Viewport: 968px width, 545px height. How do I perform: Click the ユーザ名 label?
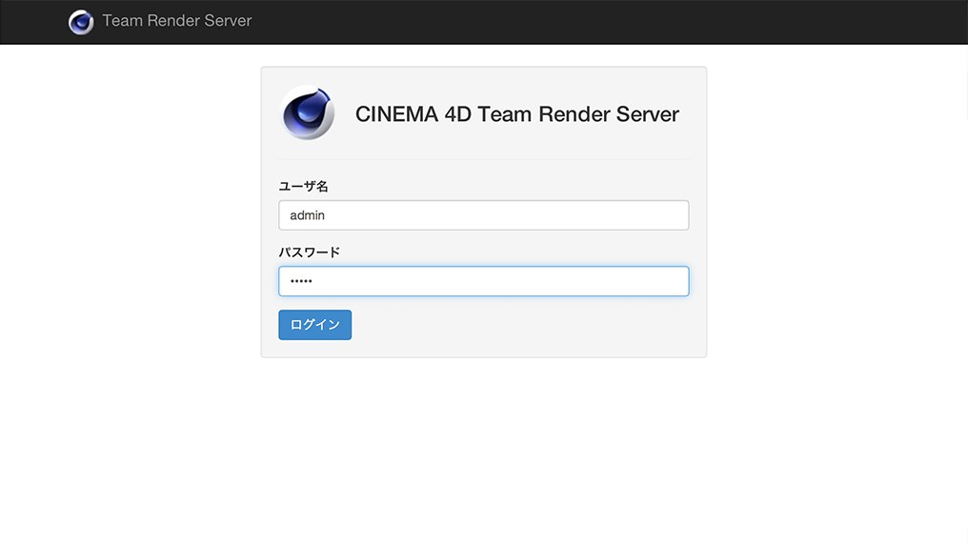pyautogui.click(x=303, y=187)
